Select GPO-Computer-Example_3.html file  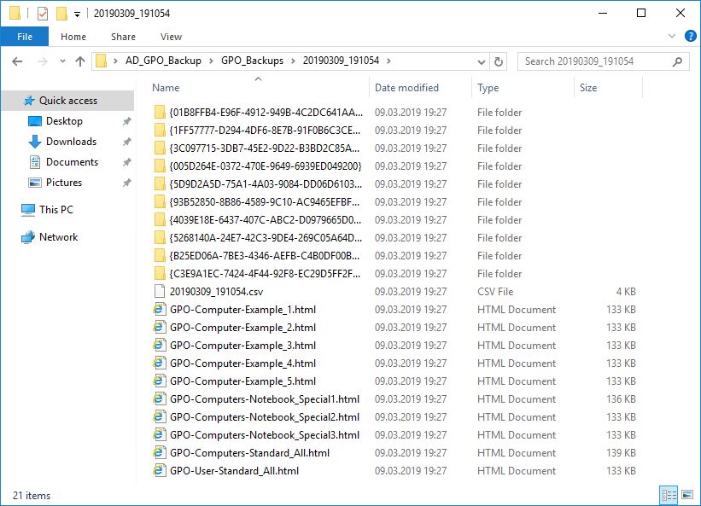pos(242,346)
